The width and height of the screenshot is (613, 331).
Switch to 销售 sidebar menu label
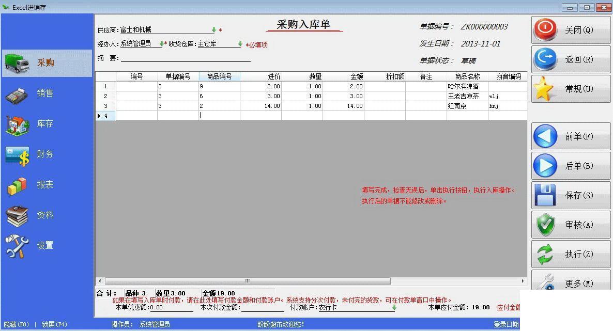[x=45, y=93]
